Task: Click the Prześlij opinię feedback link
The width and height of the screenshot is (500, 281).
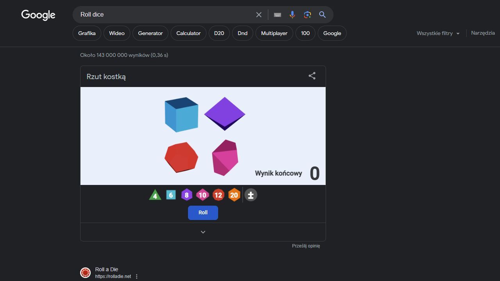Action: coord(306,246)
